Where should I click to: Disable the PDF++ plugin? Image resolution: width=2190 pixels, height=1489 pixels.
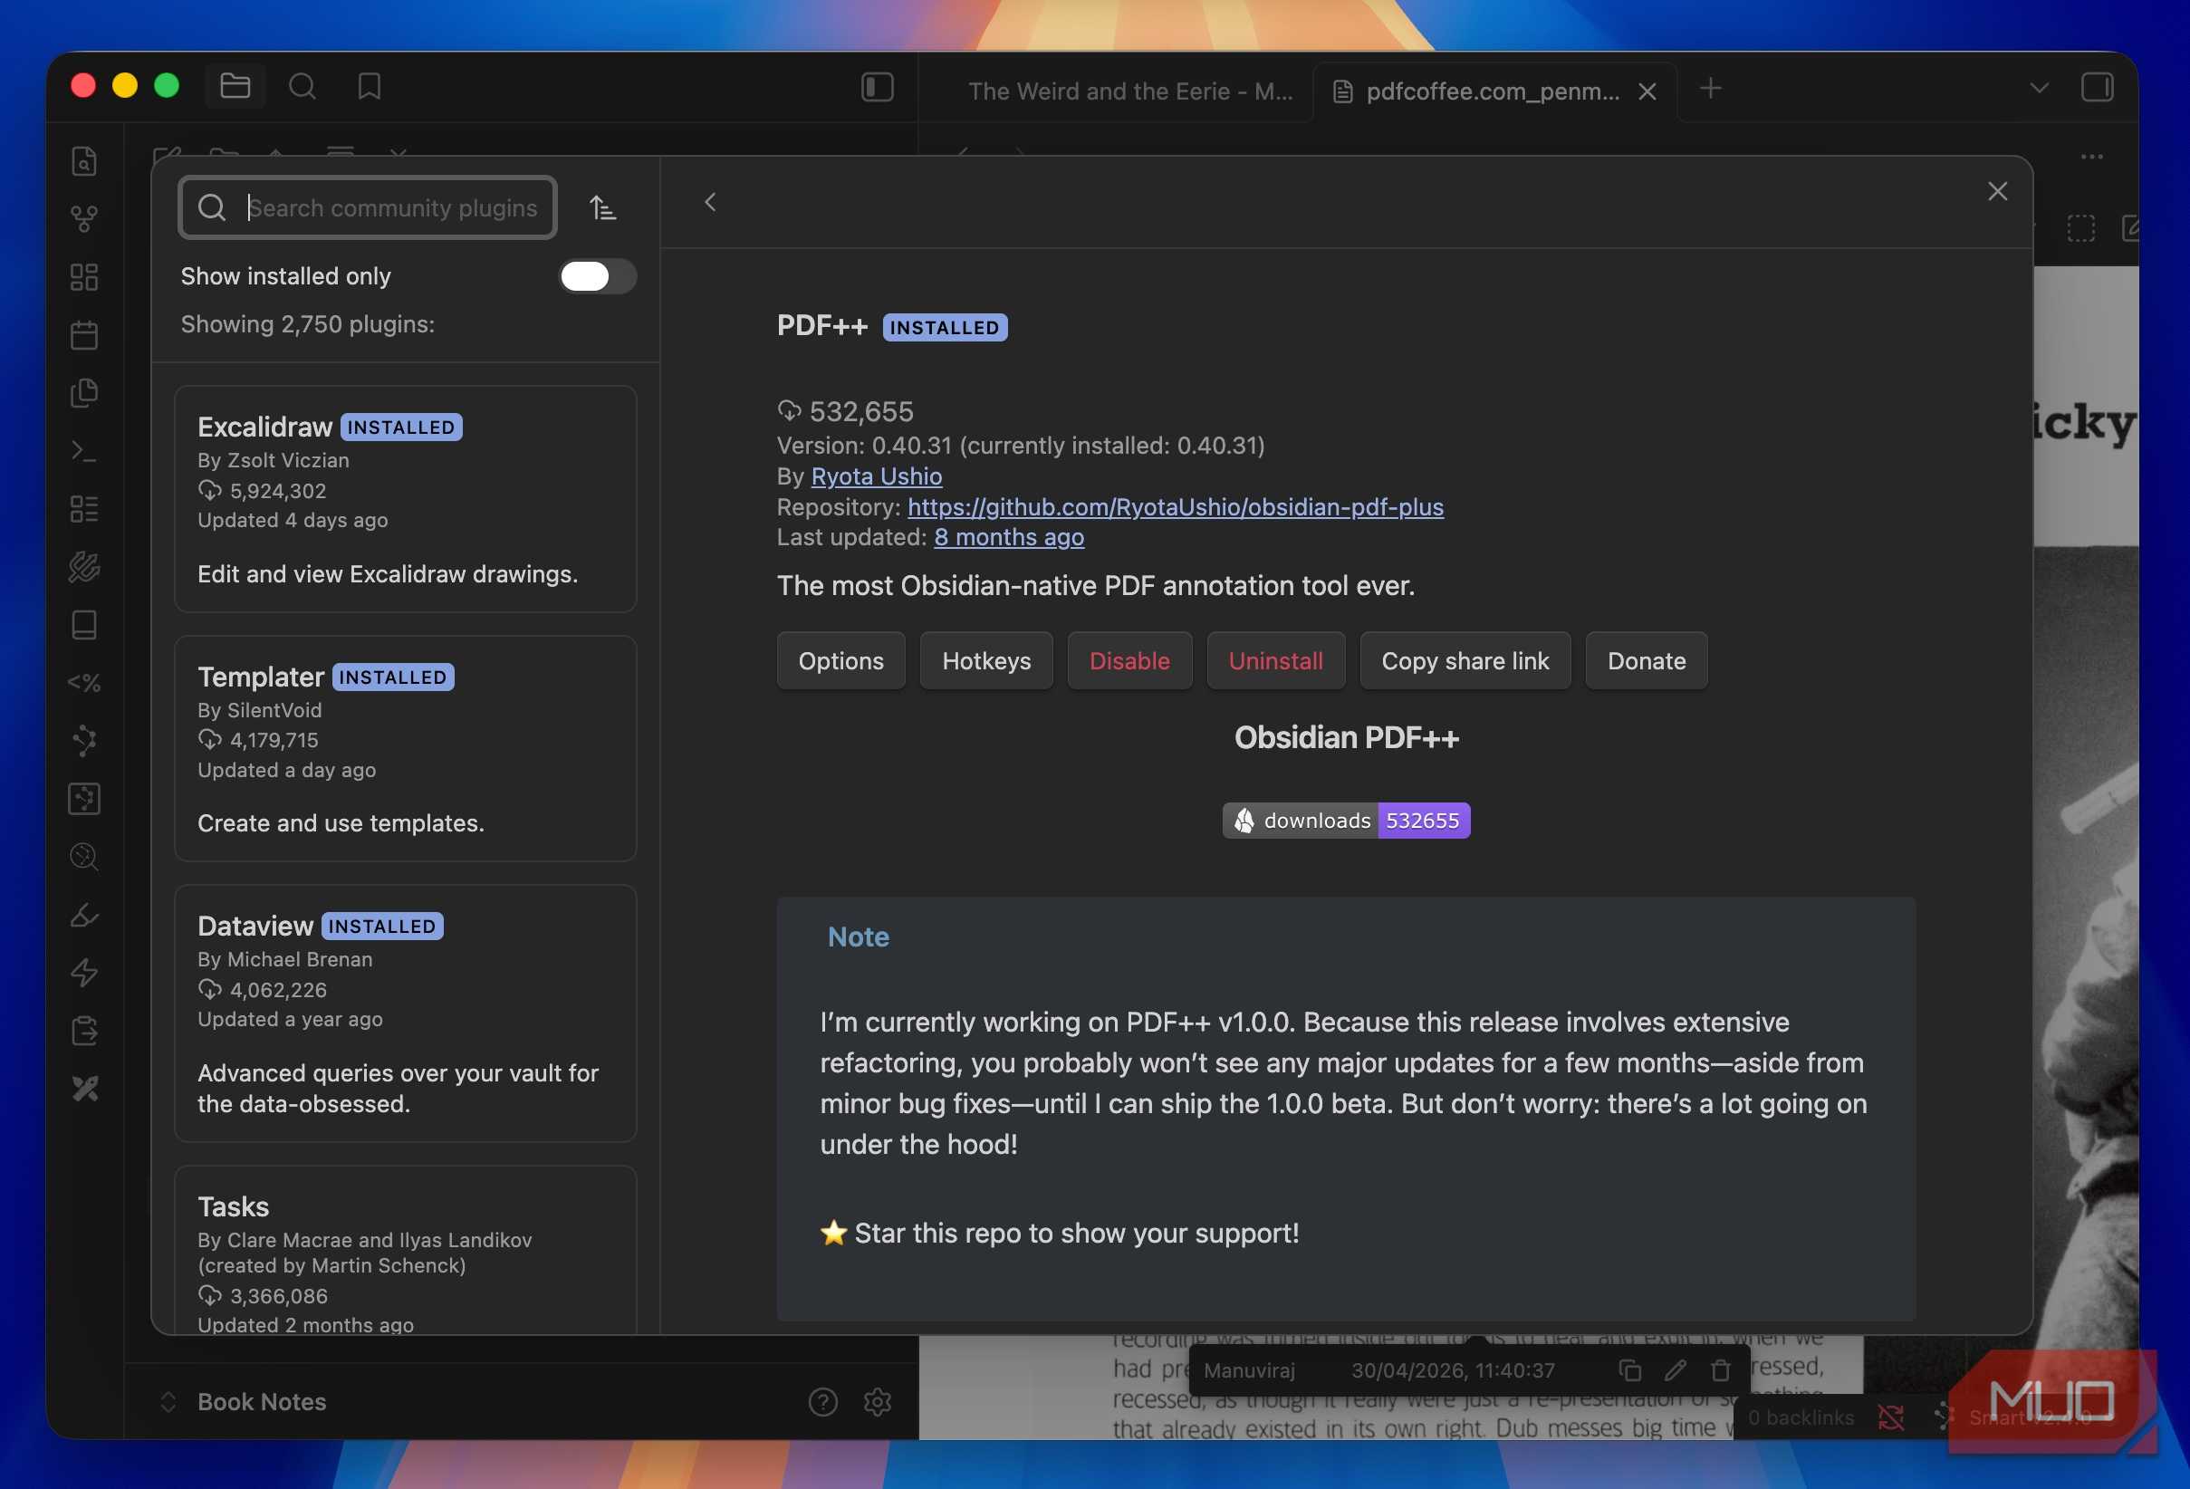click(x=1129, y=660)
